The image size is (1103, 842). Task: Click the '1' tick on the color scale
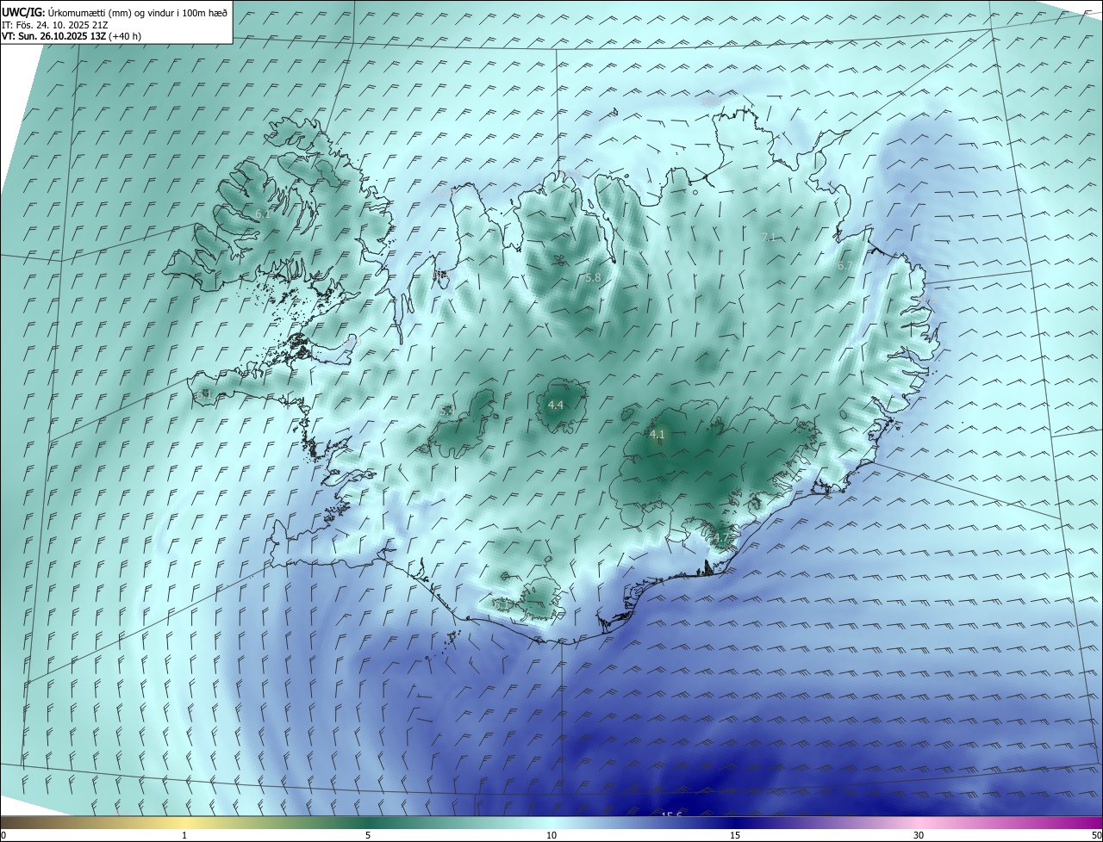[184, 835]
